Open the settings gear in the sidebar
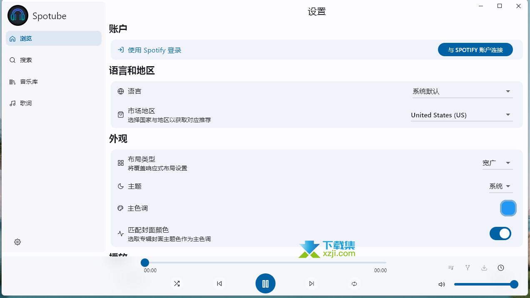530x298 pixels. click(17, 242)
